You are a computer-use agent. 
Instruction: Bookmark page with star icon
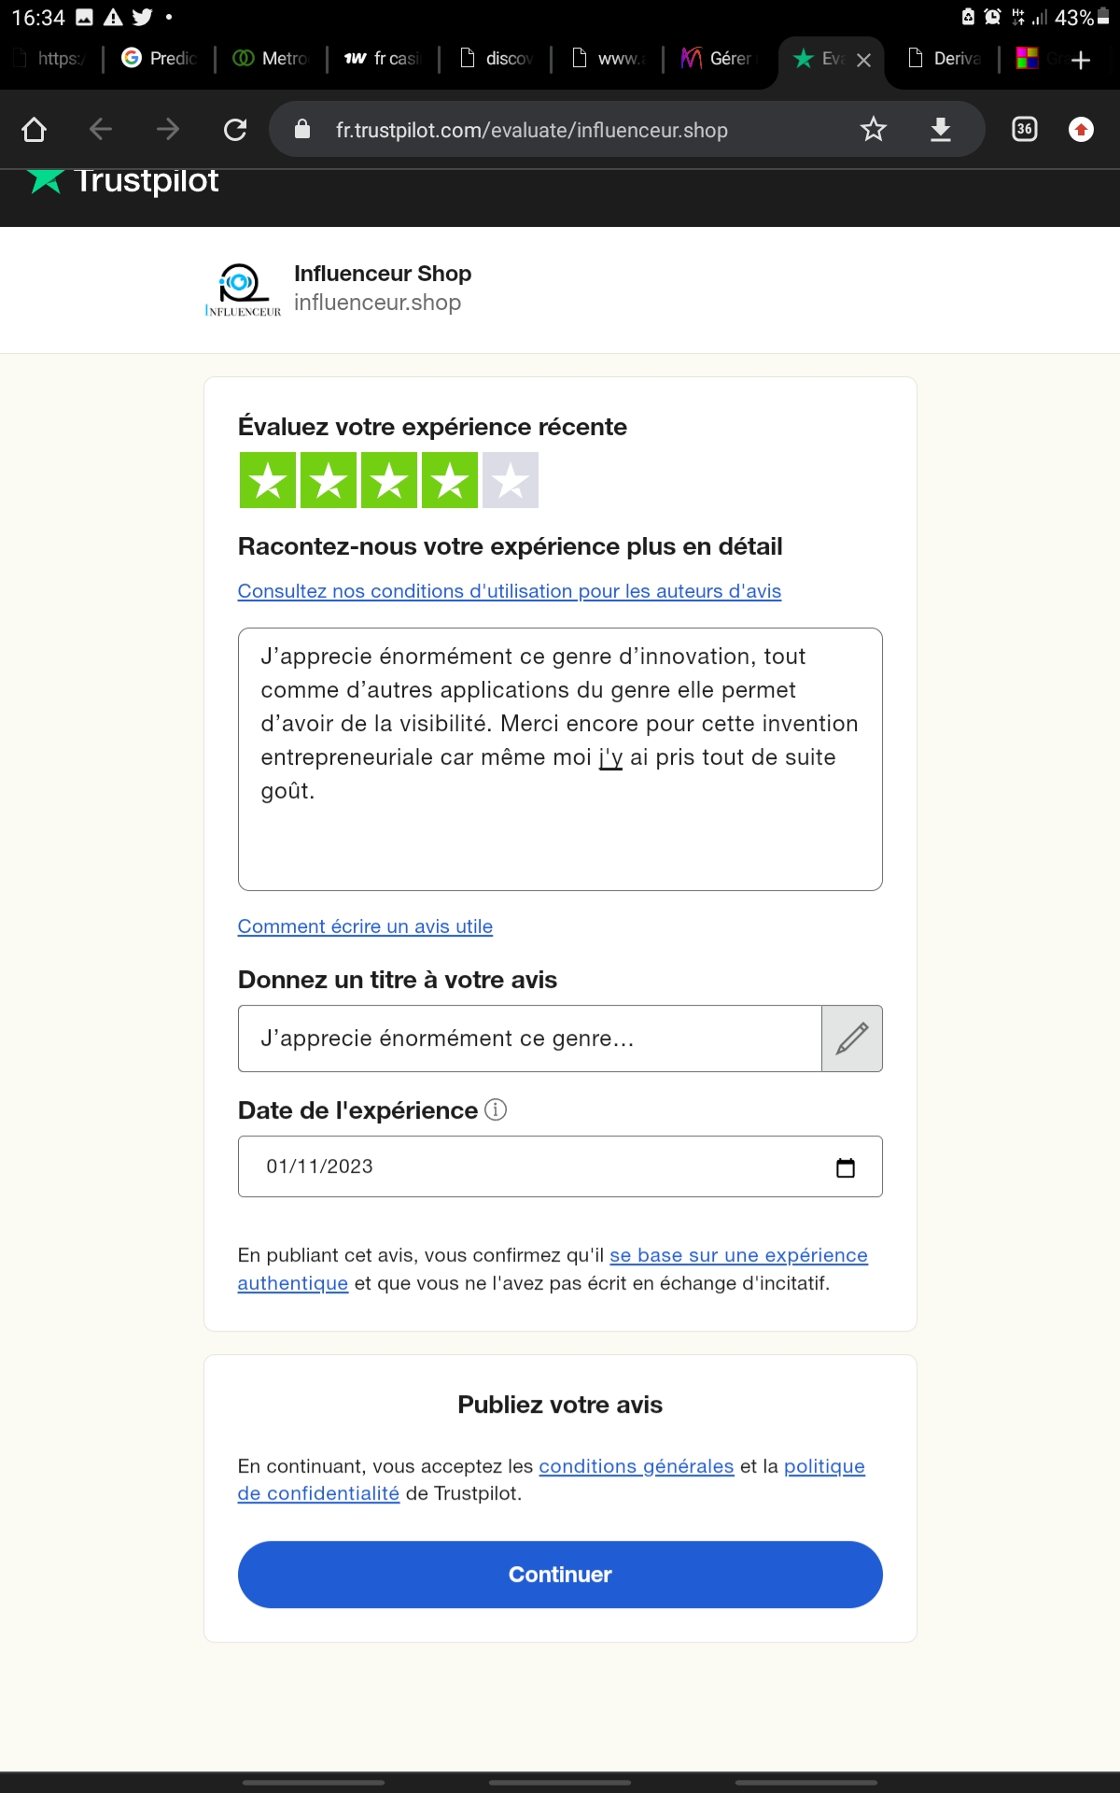pos(874,130)
